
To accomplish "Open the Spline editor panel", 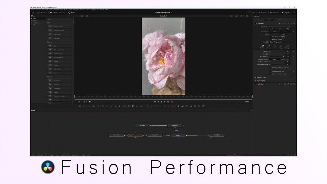I will 252,13.
